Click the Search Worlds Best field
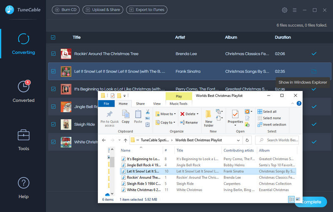Viewport: 333px width, 212px height. tap(277, 140)
